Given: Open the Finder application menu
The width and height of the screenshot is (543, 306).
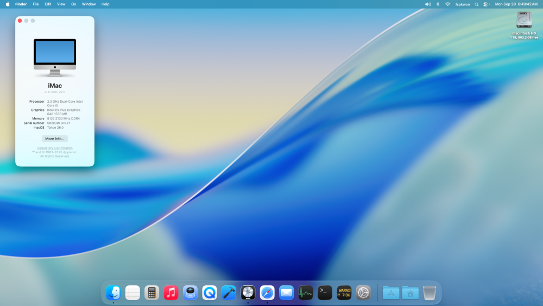Looking at the screenshot, I should (x=21, y=4).
